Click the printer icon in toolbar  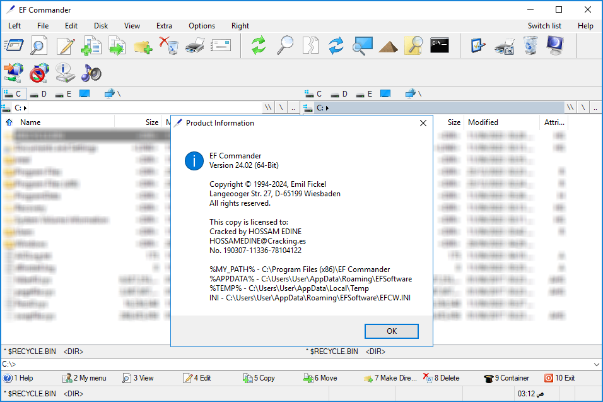point(195,45)
